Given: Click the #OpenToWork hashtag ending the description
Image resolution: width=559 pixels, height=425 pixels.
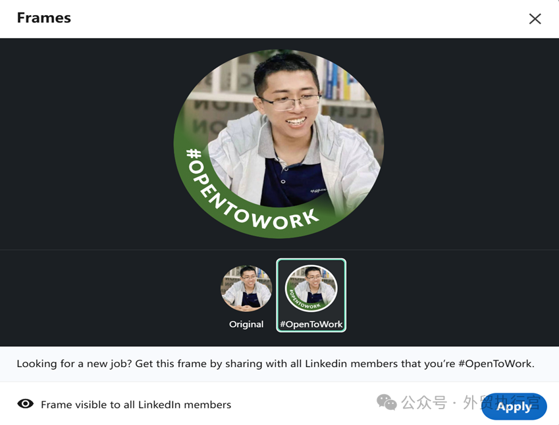Looking at the screenshot, I should [496, 364].
